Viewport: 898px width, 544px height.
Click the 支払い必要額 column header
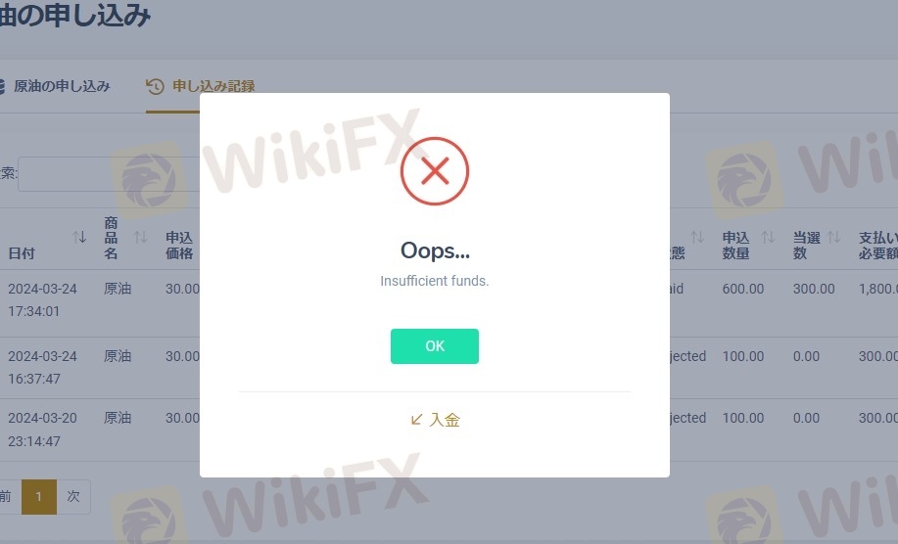click(x=878, y=246)
